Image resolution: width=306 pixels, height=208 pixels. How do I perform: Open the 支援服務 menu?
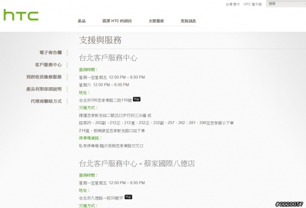tap(156, 21)
